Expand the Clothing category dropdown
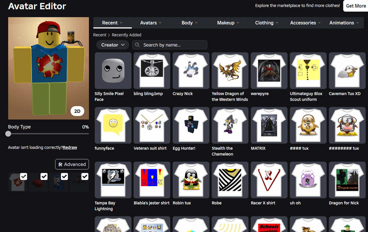The image size is (368, 232). tap(267, 23)
